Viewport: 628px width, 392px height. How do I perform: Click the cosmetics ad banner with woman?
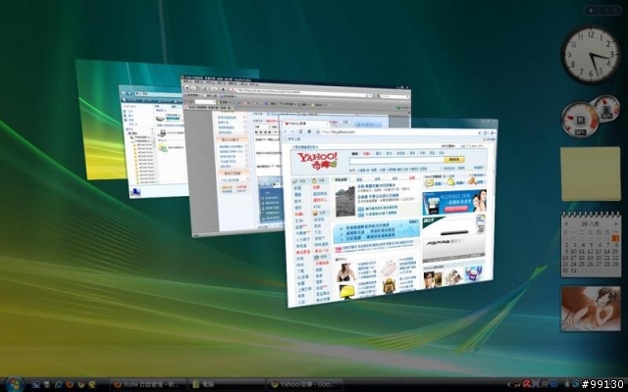(454, 203)
